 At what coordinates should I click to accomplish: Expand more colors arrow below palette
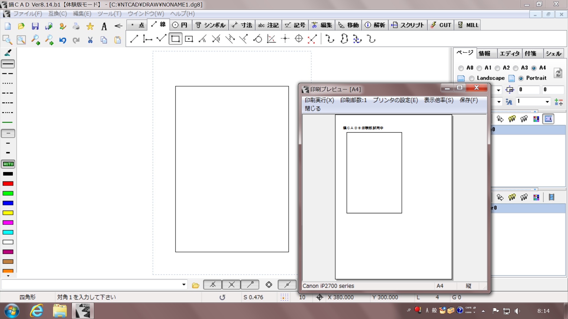click(x=8, y=276)
